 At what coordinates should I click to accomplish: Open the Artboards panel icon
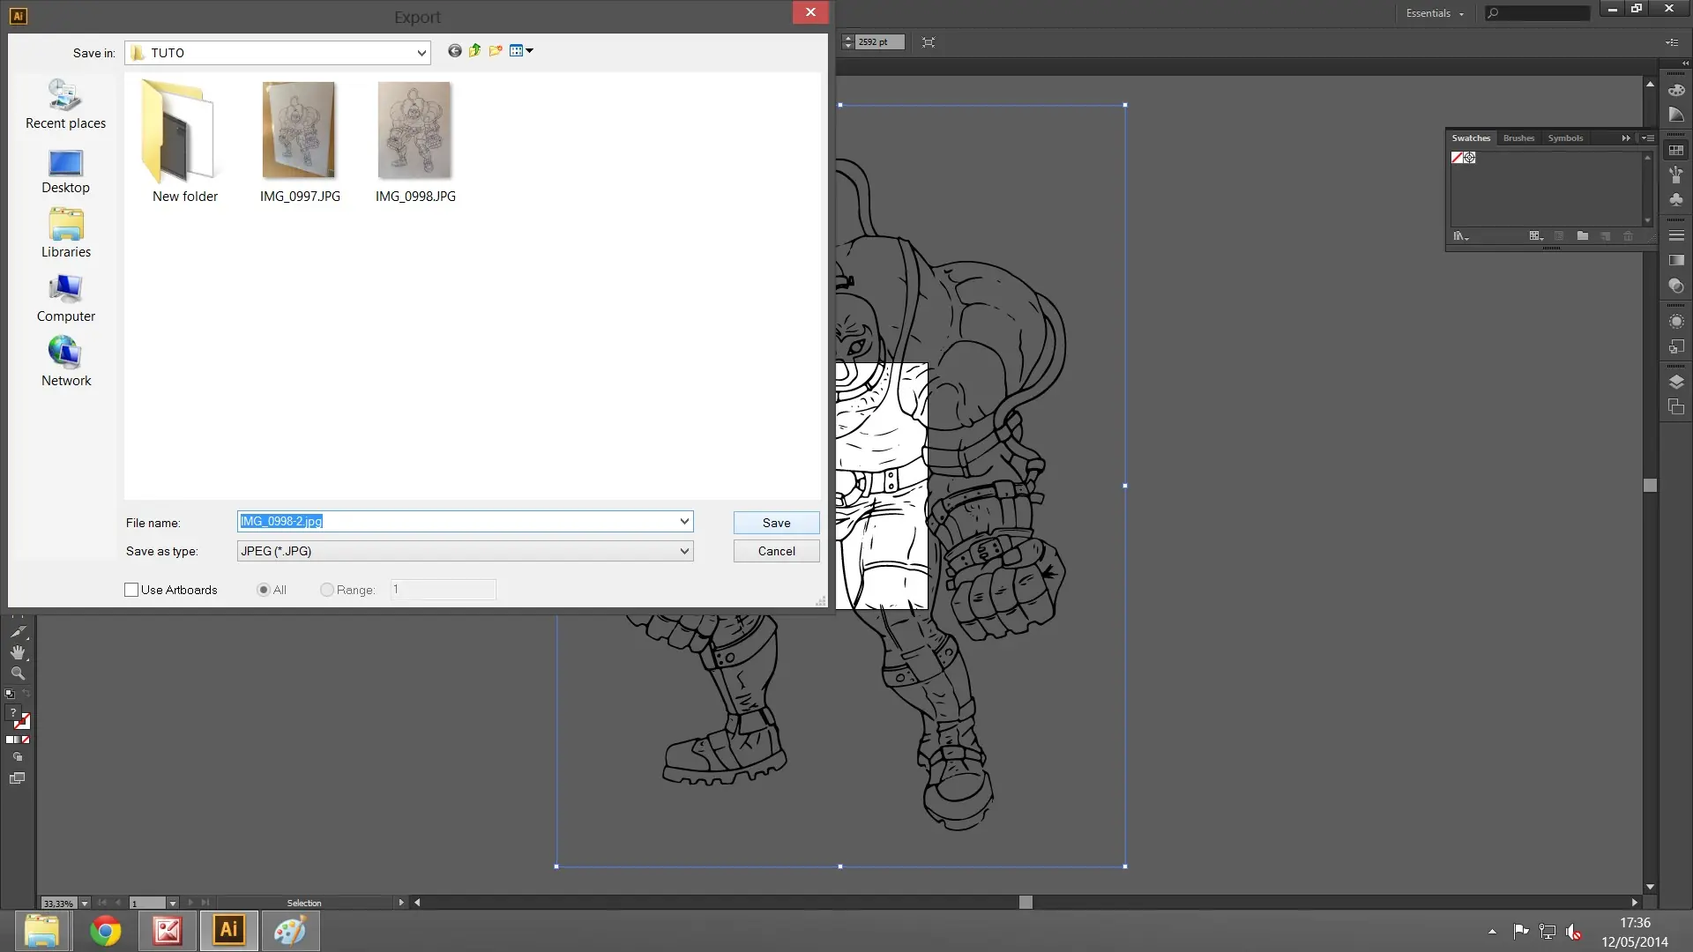coord(1676,407)
